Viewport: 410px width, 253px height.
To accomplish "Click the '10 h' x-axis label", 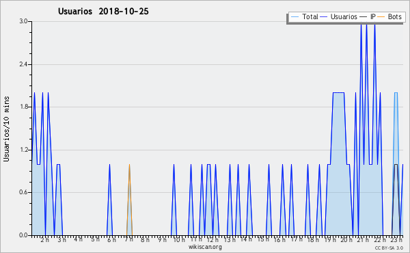I will (179, 240).
